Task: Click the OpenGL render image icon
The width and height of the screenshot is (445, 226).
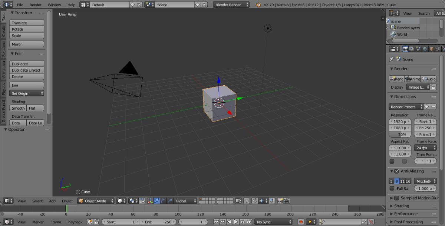Action: 280,201
